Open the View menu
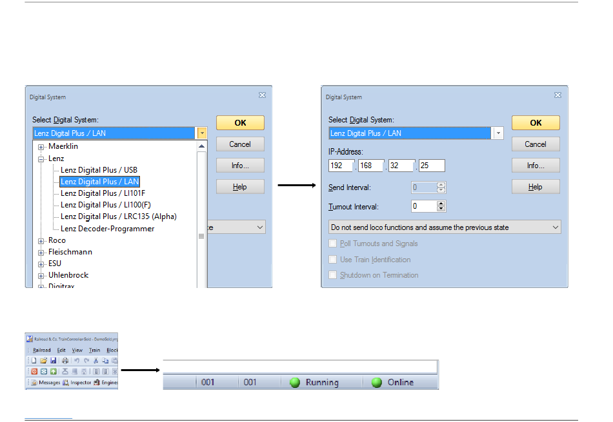 (x=77, y=350)
